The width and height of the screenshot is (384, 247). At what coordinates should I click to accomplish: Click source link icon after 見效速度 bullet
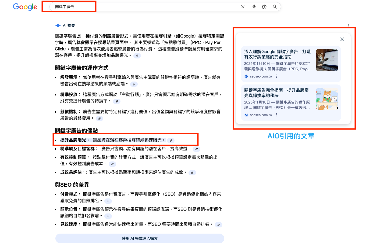click(x=219, y=225)
